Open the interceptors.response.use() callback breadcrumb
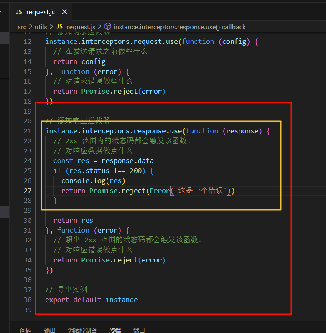 tap(179, 27)
